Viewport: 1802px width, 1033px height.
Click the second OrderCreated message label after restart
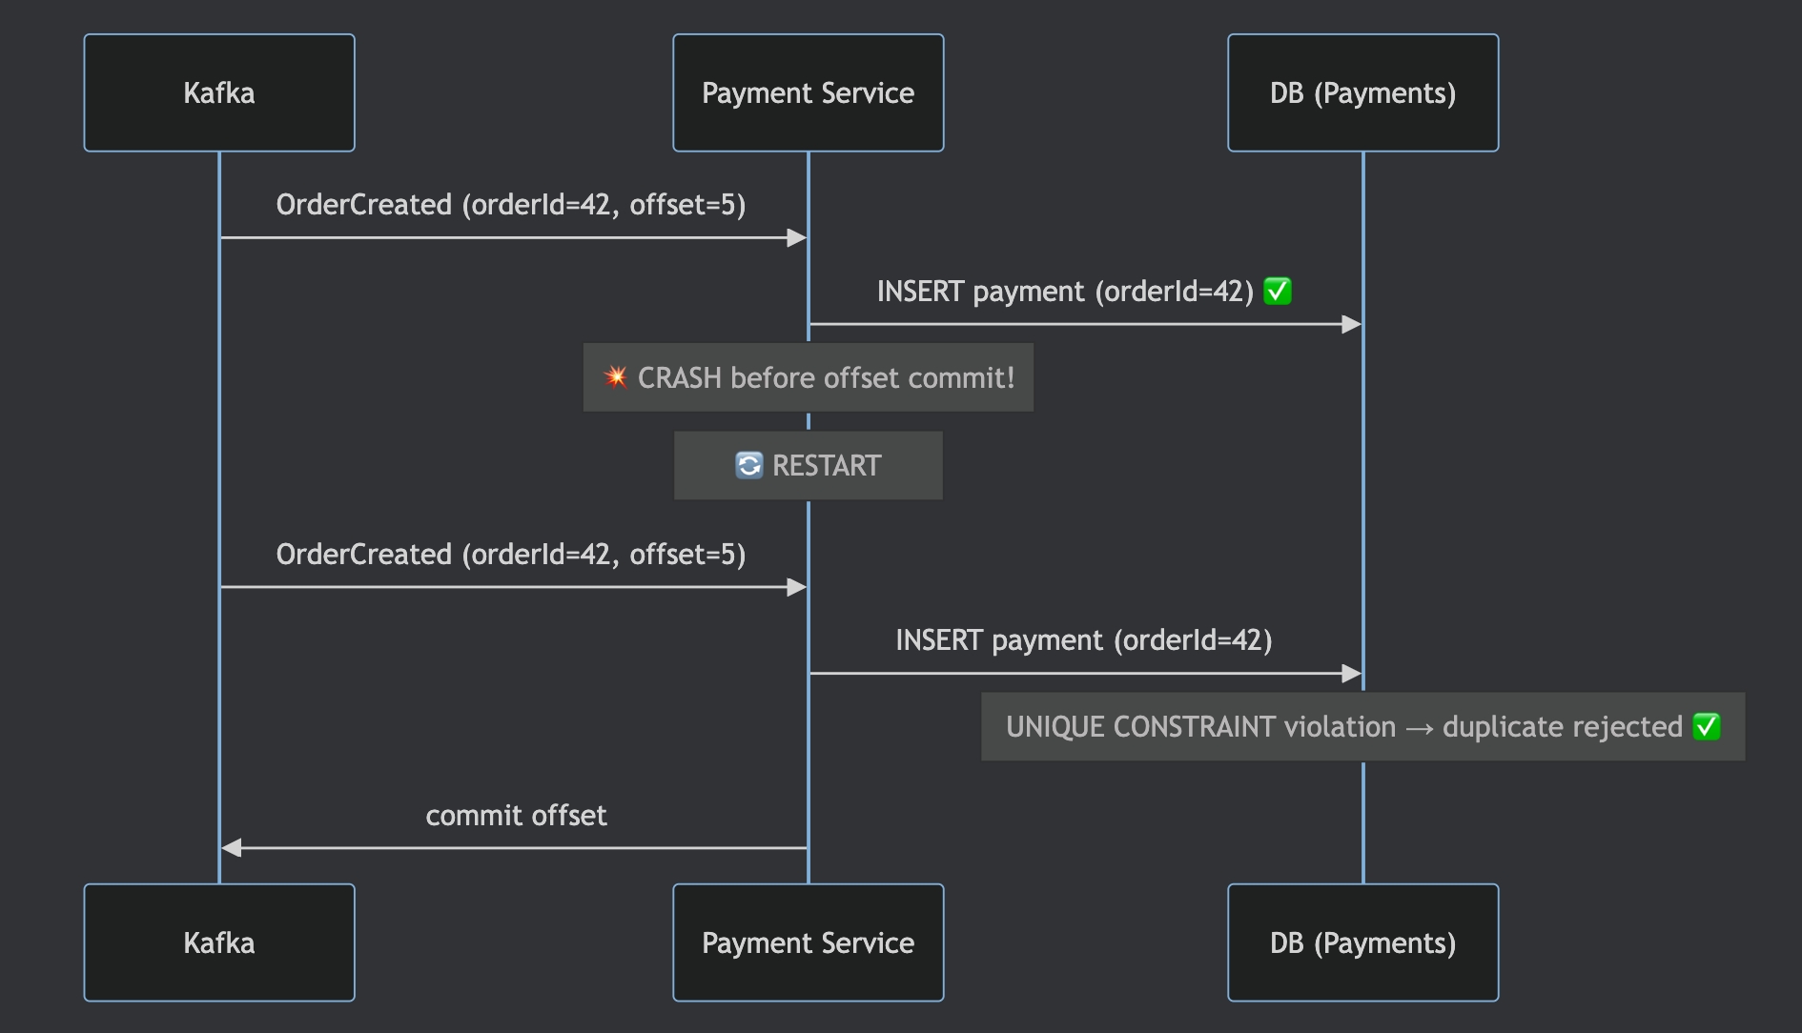pos(510,555)
